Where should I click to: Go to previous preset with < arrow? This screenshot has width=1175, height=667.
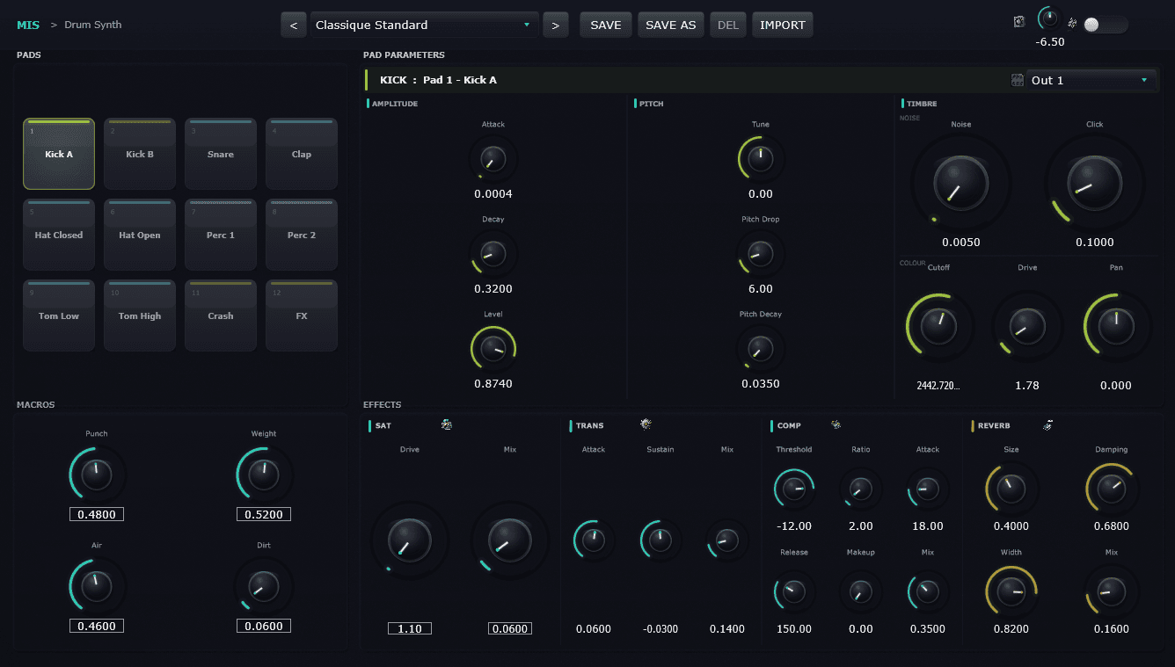(294, 25)
